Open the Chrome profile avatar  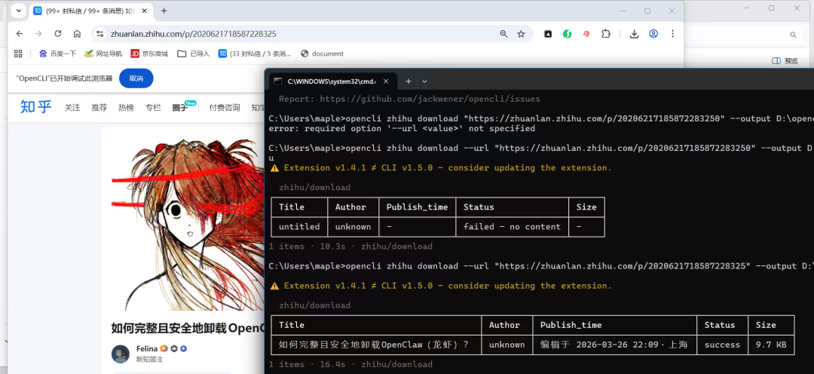click(x=653, y=34)
